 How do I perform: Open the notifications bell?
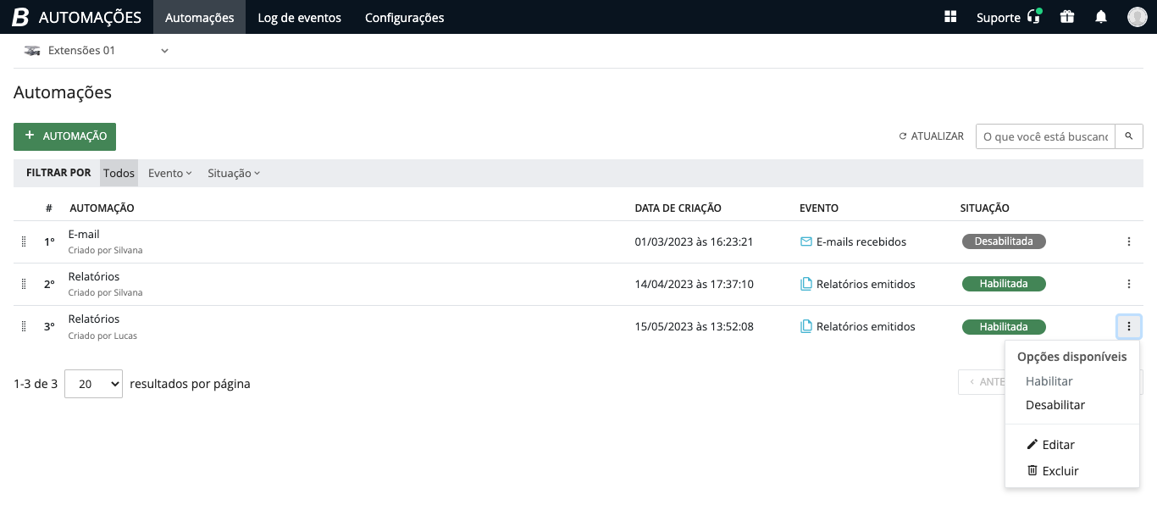[x=1101, y=17]
